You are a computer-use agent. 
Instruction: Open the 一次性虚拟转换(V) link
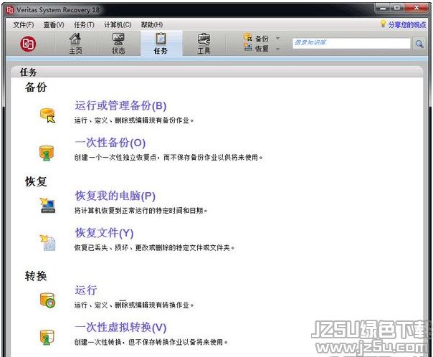click(x=120, y=328)
